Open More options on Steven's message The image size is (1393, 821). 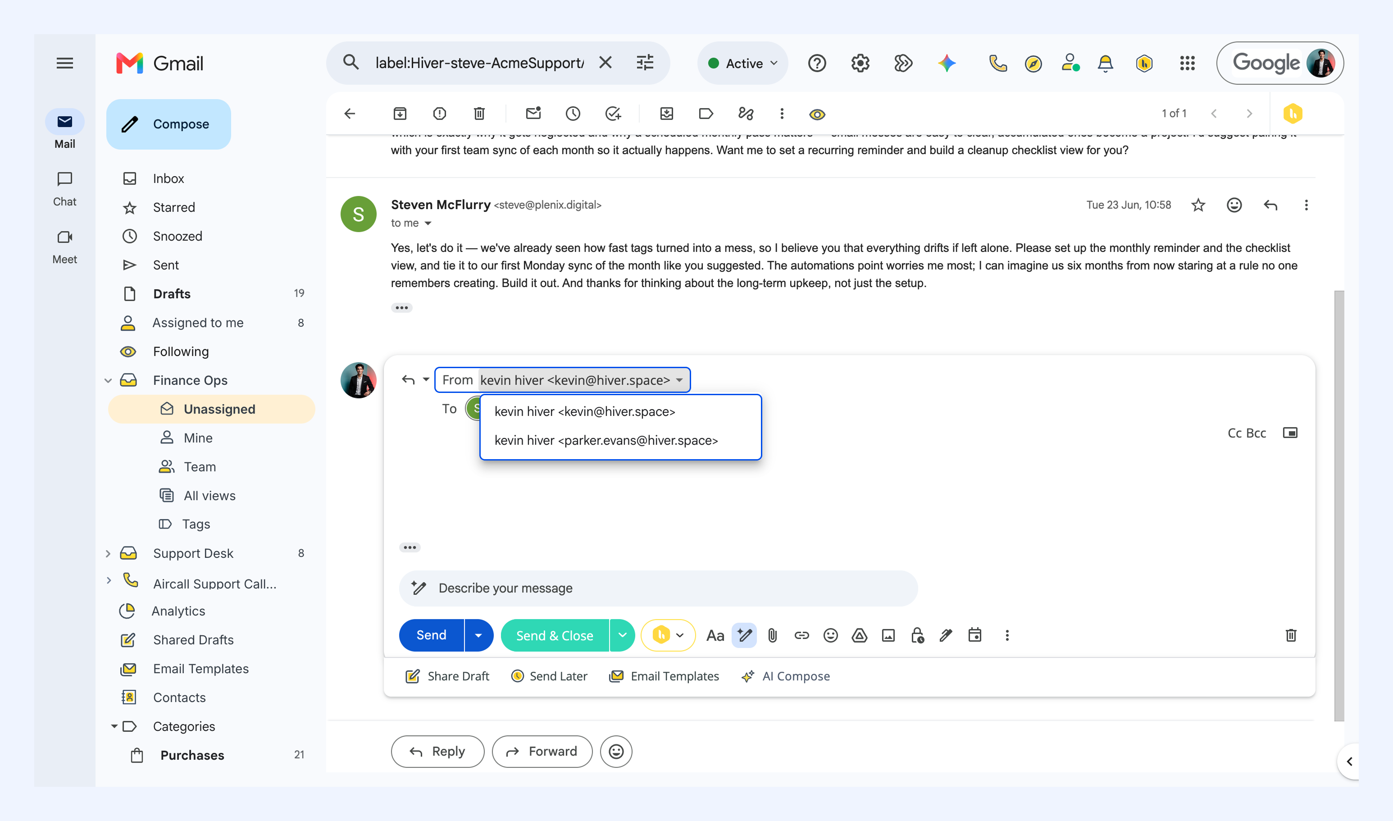pos(1306,205)
